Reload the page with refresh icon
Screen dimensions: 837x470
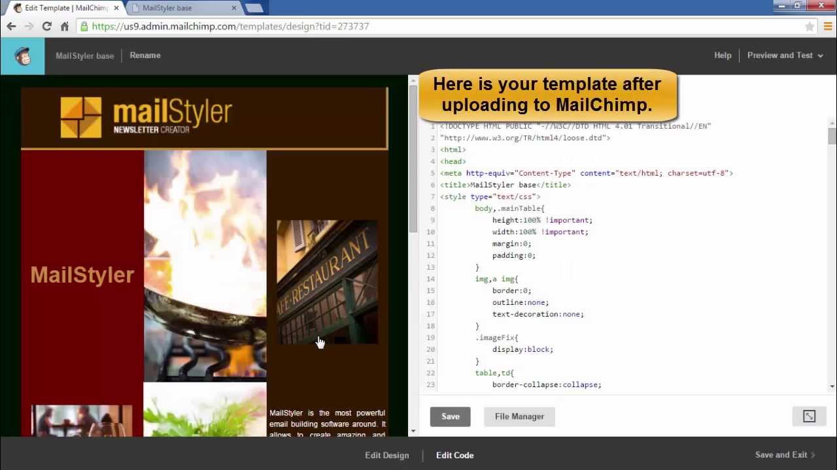click(46, 27)
